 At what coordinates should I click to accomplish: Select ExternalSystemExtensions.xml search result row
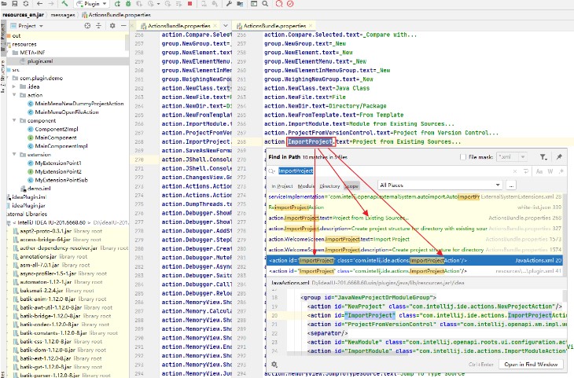click(414, 196)
